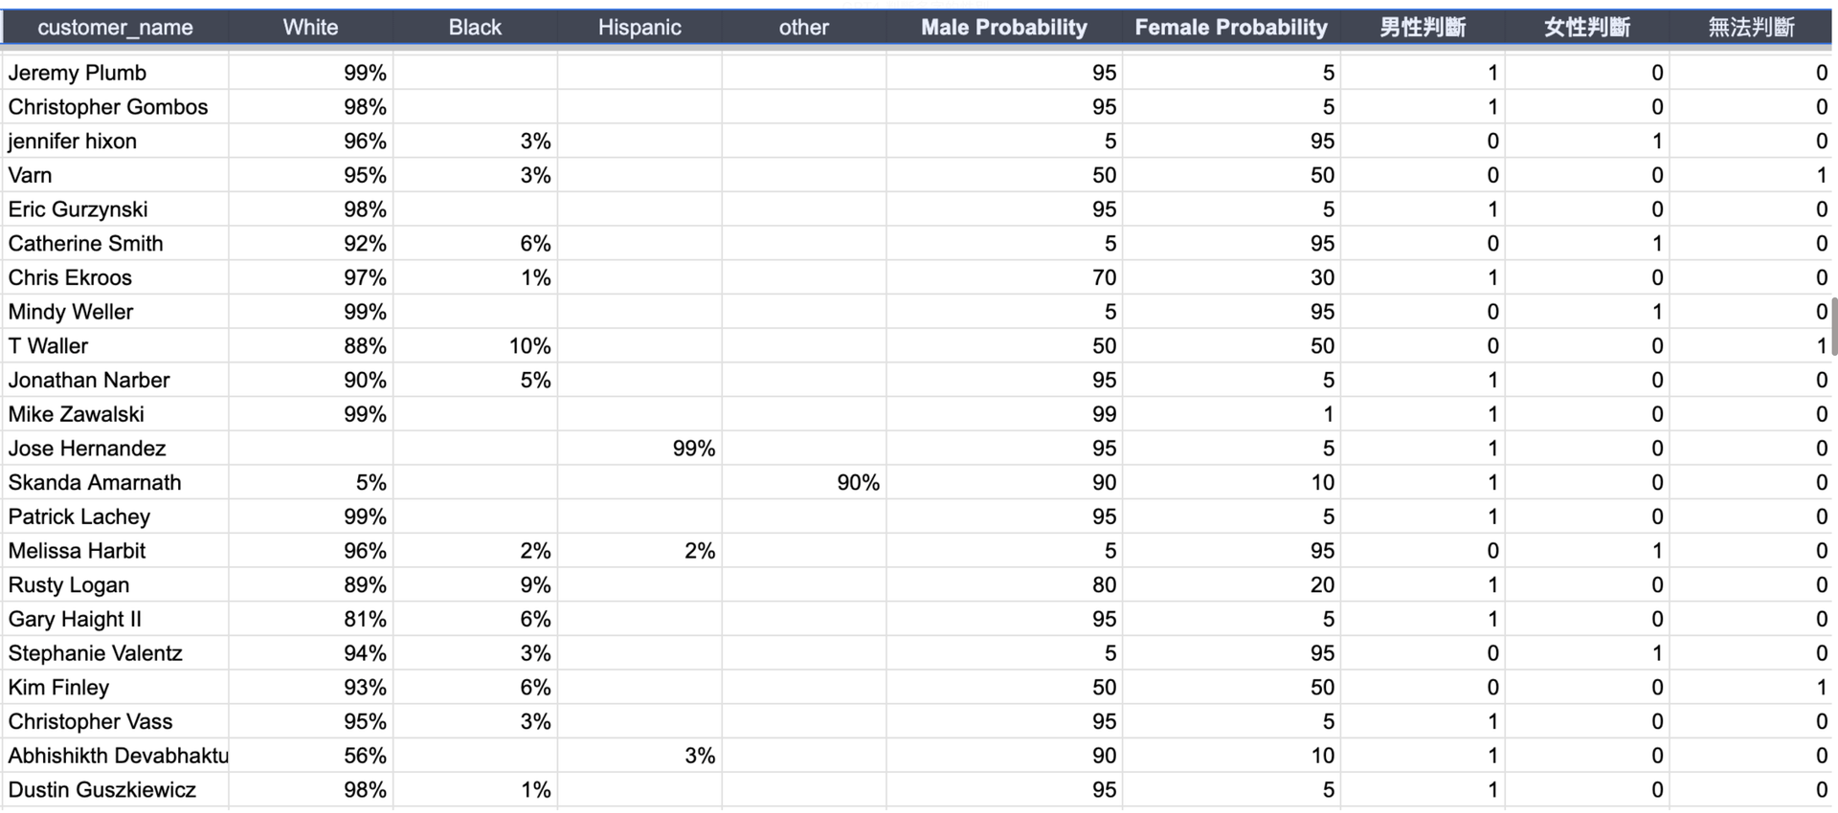
Task: Select the Female Probability column header
Action: [1231, 28]
